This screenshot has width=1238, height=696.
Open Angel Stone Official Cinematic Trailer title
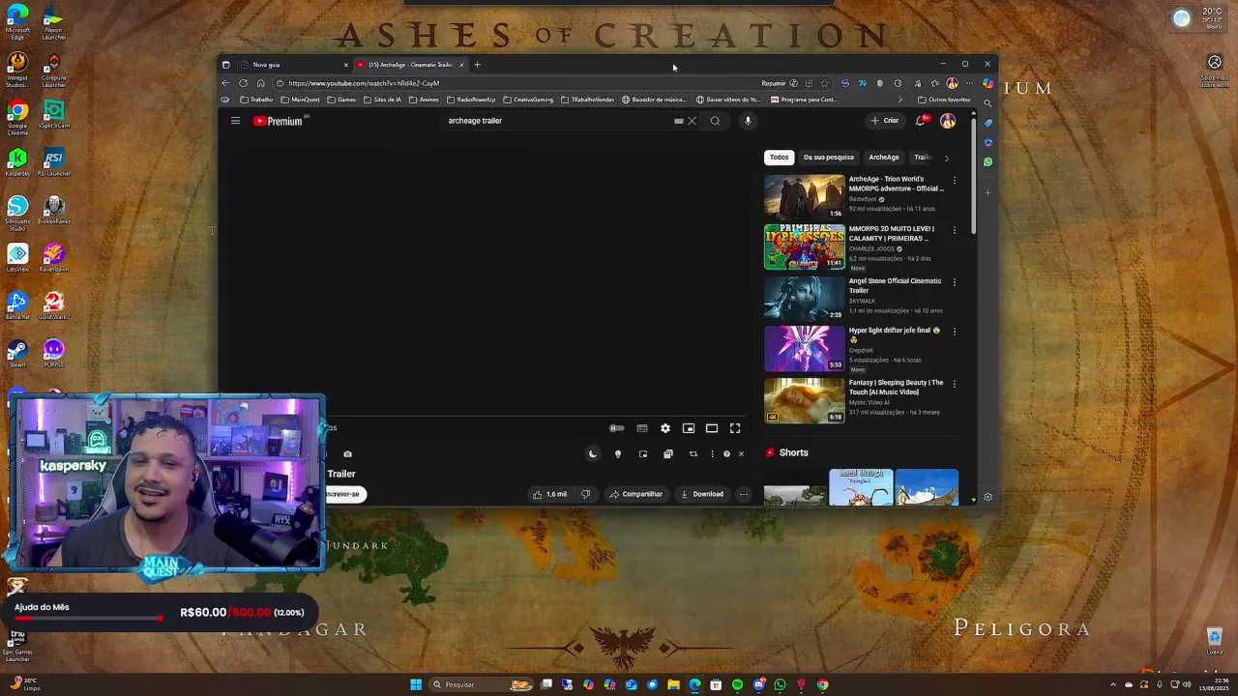pos(895,285)
